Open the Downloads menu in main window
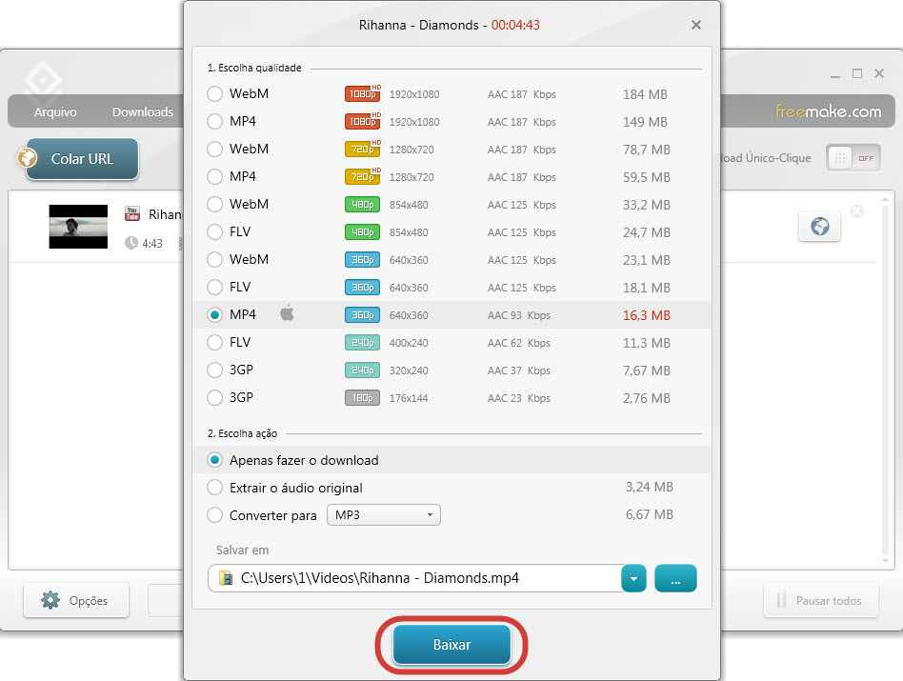The image size is (903, 681). pyautogui.click(x=143, y=111)
